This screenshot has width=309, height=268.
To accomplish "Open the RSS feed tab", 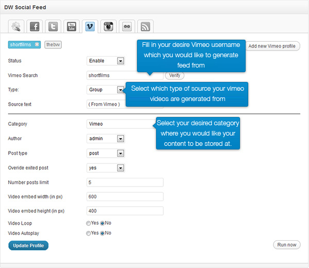I will 145,26.
